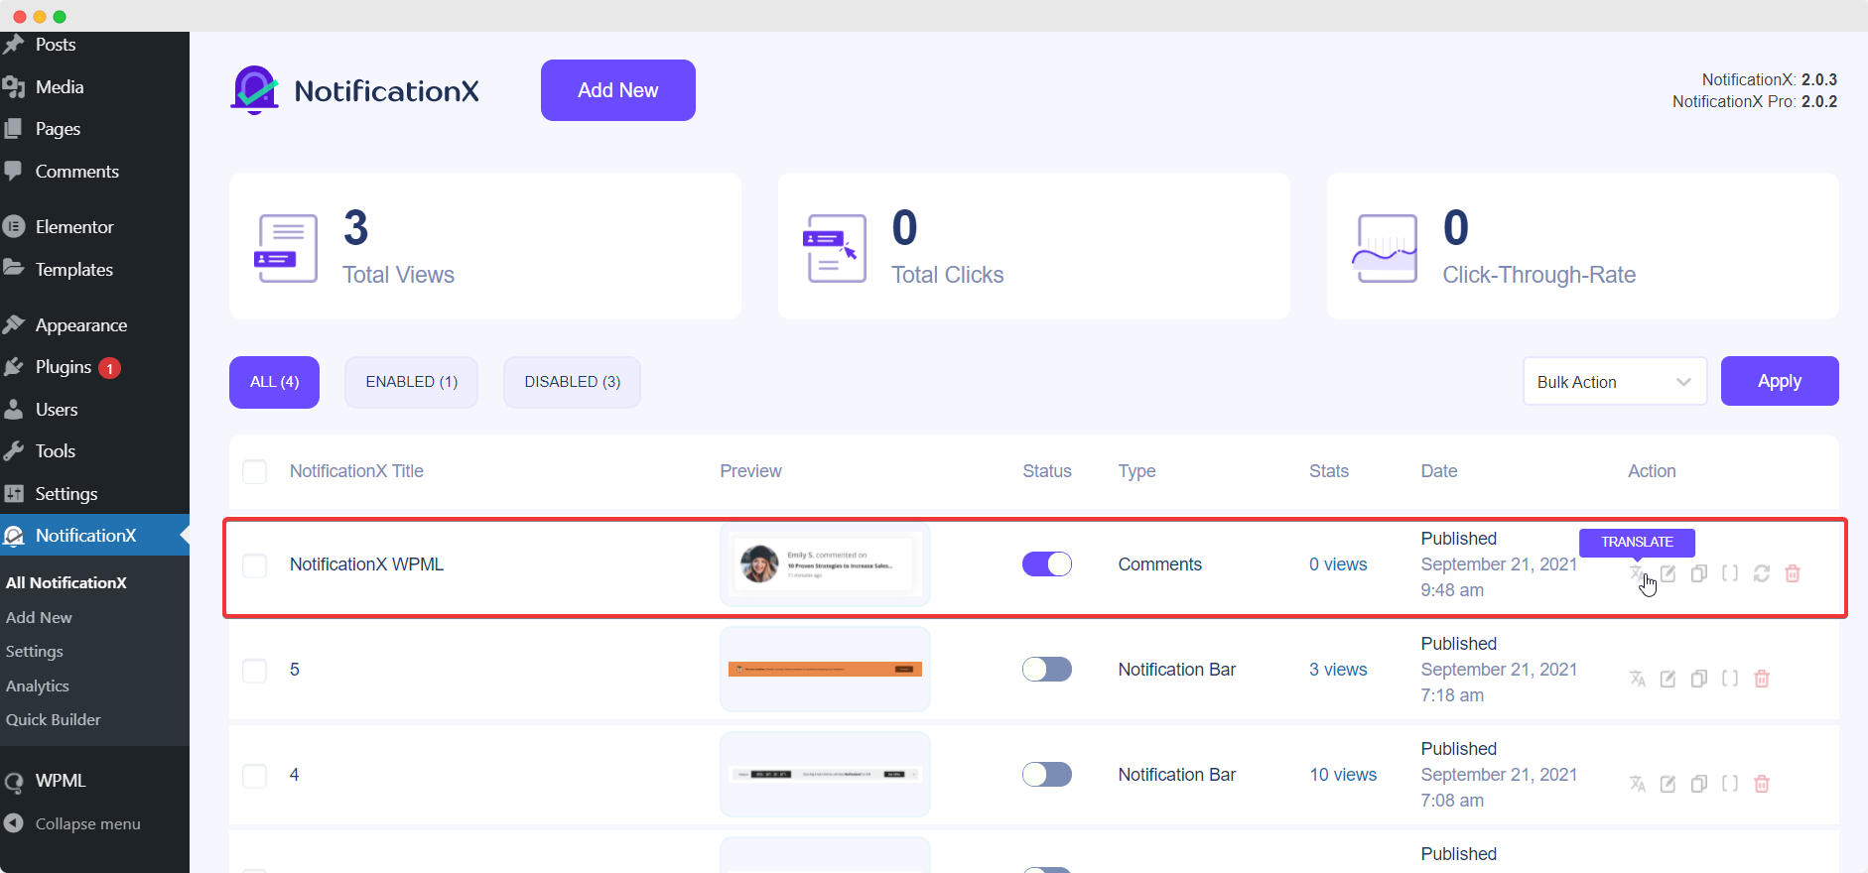Image resolution: width=1868 pixels, height=873 pixels.
Task: Click the Total Clicks card icon
Action: pos(835,248)
